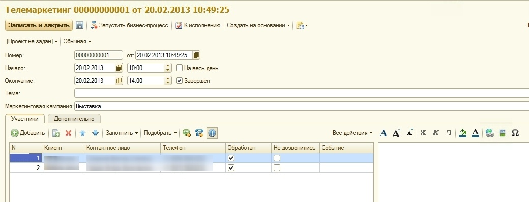Open the text color picker (underlined A)
Screen dimensions: 529x202
(476, 133)
